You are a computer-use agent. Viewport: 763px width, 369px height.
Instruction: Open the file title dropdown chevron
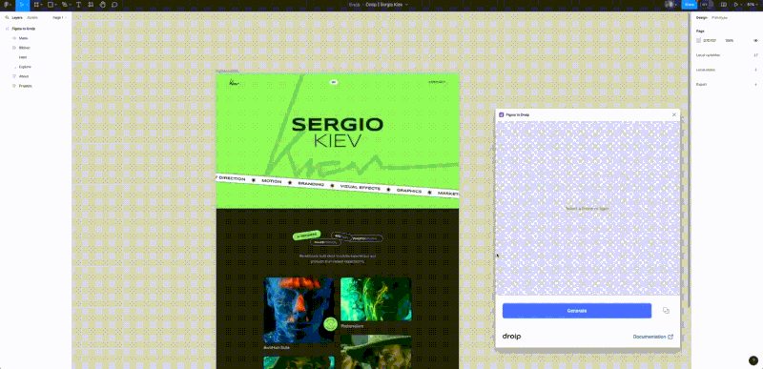click(x=407, y=5)
